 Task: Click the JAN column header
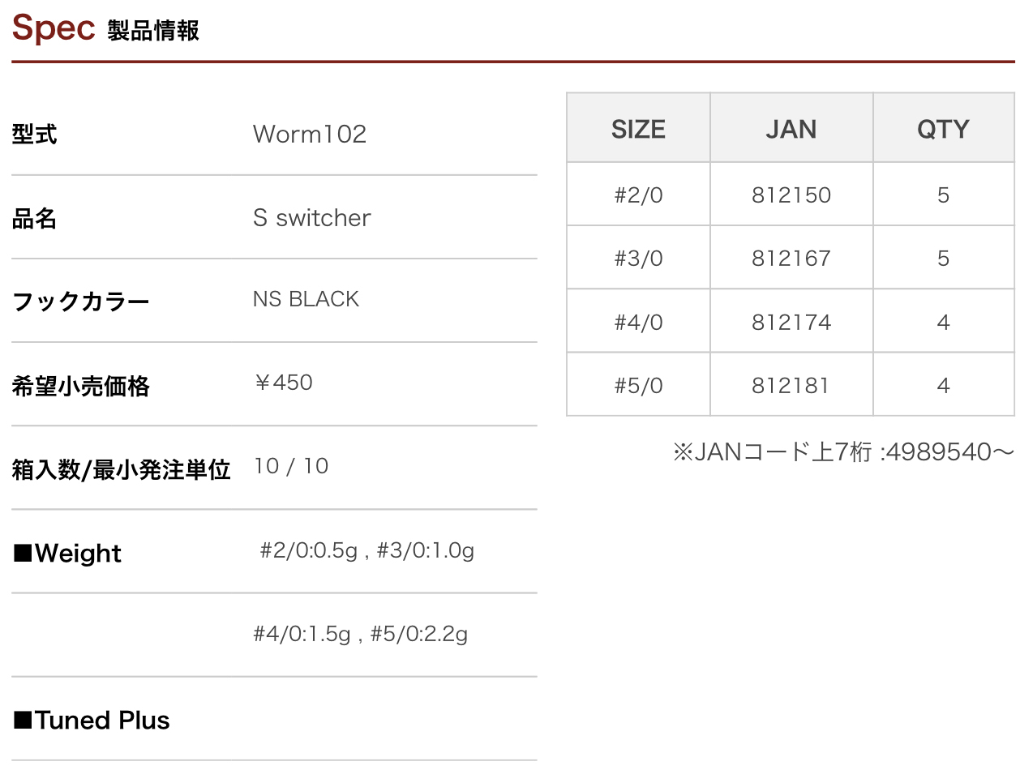point(791,129)
